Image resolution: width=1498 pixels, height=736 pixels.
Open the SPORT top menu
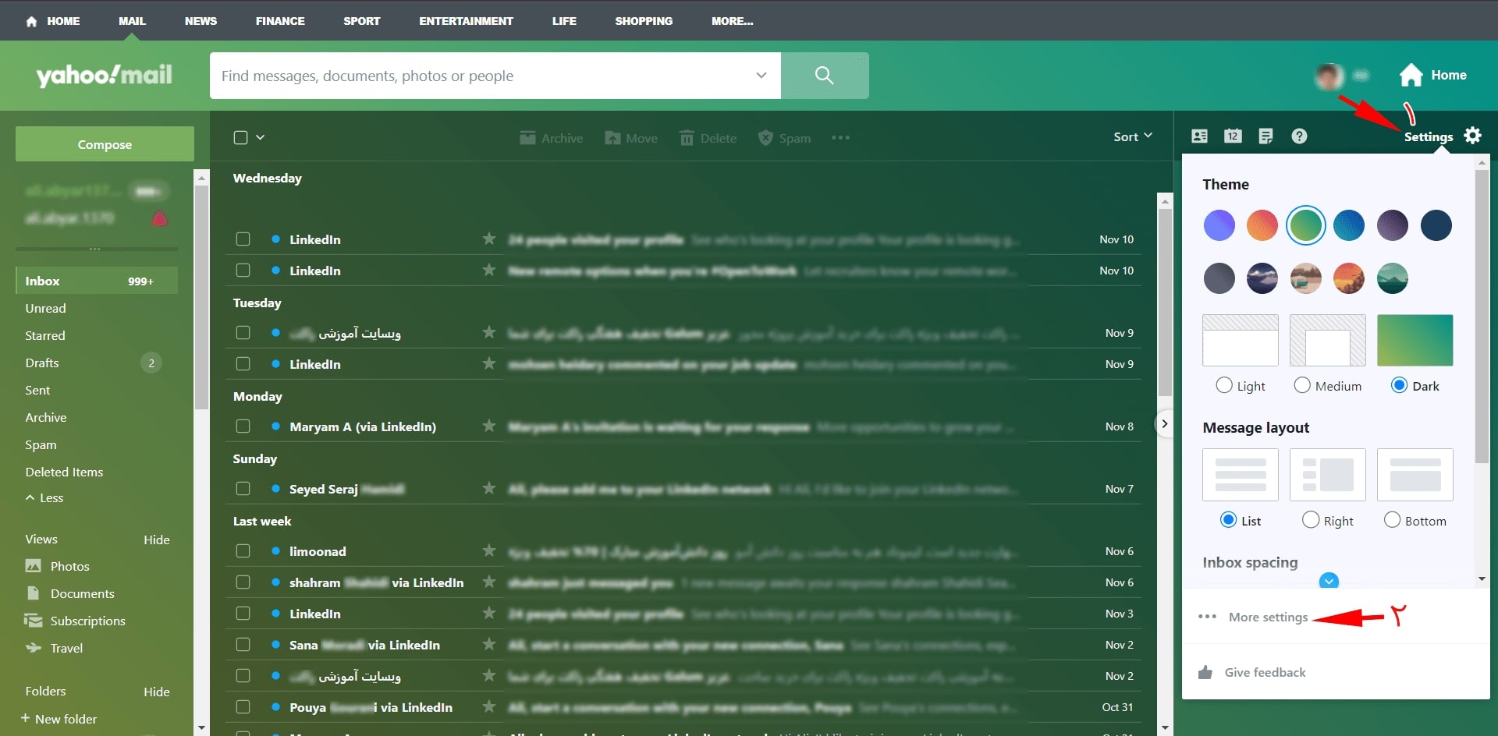coord(362,21)
